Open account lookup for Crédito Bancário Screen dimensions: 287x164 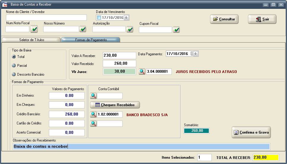pyautogui.click(x=93, y=114)
